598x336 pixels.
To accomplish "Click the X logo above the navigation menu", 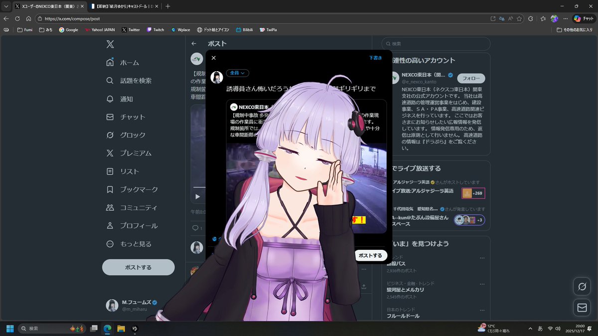I will [x=111, y=44].
